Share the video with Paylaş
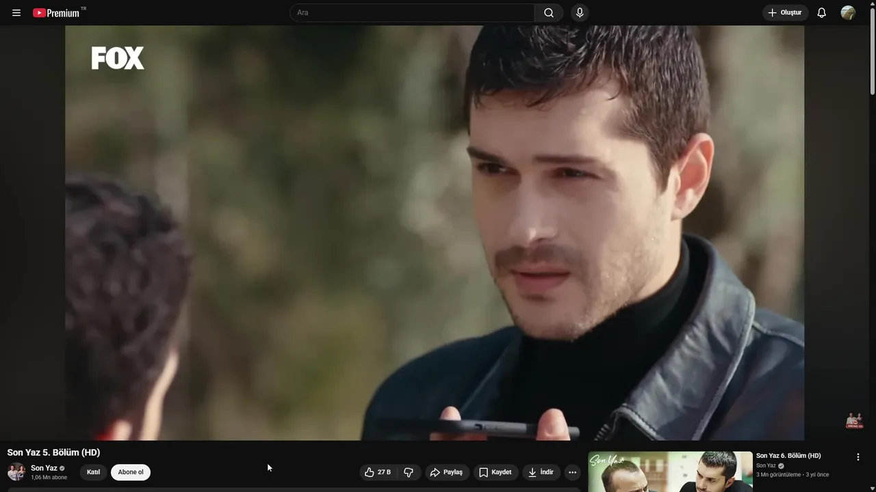Viewport: 876px width, 492px height. pos(446,472)
